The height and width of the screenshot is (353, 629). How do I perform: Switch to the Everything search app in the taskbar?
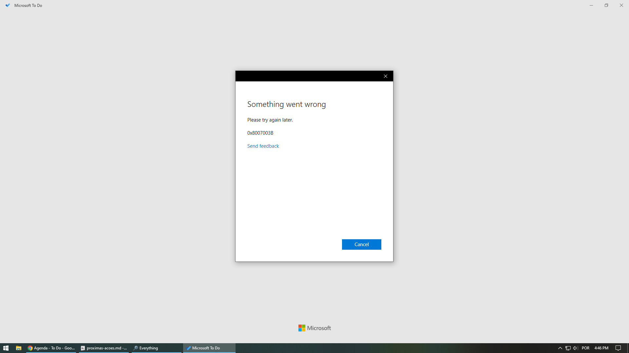[156, 348]
